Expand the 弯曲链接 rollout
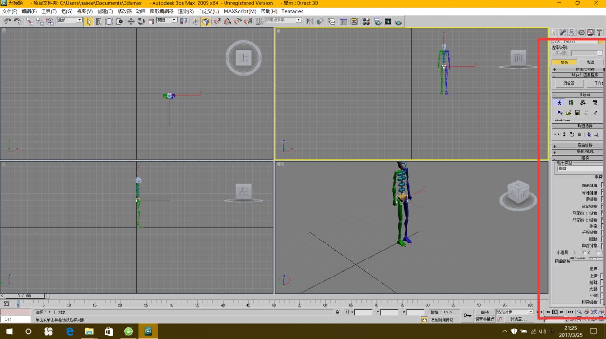This screenshot has height=339, width=606. click(x=578, y=145)
